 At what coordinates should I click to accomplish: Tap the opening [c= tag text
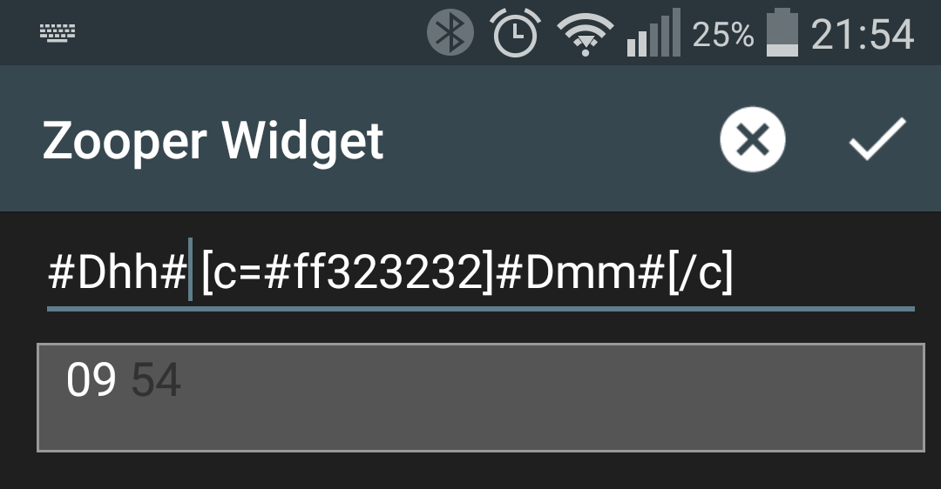click(233, 272)
